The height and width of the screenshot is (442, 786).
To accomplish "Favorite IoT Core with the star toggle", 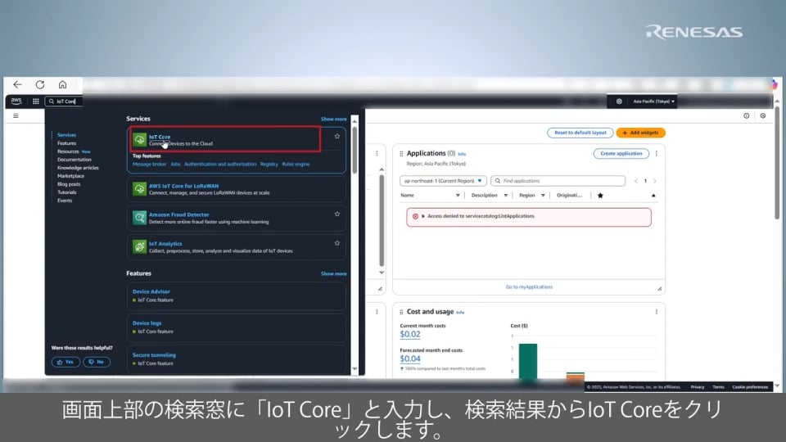I will pos(337,137).
